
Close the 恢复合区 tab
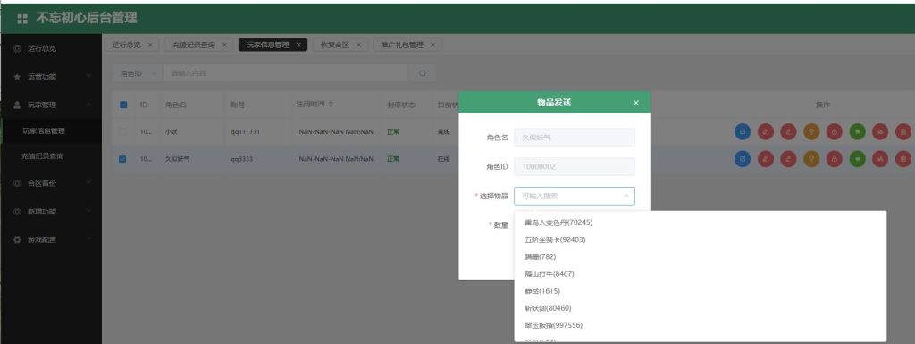click(x=358, y=45)
